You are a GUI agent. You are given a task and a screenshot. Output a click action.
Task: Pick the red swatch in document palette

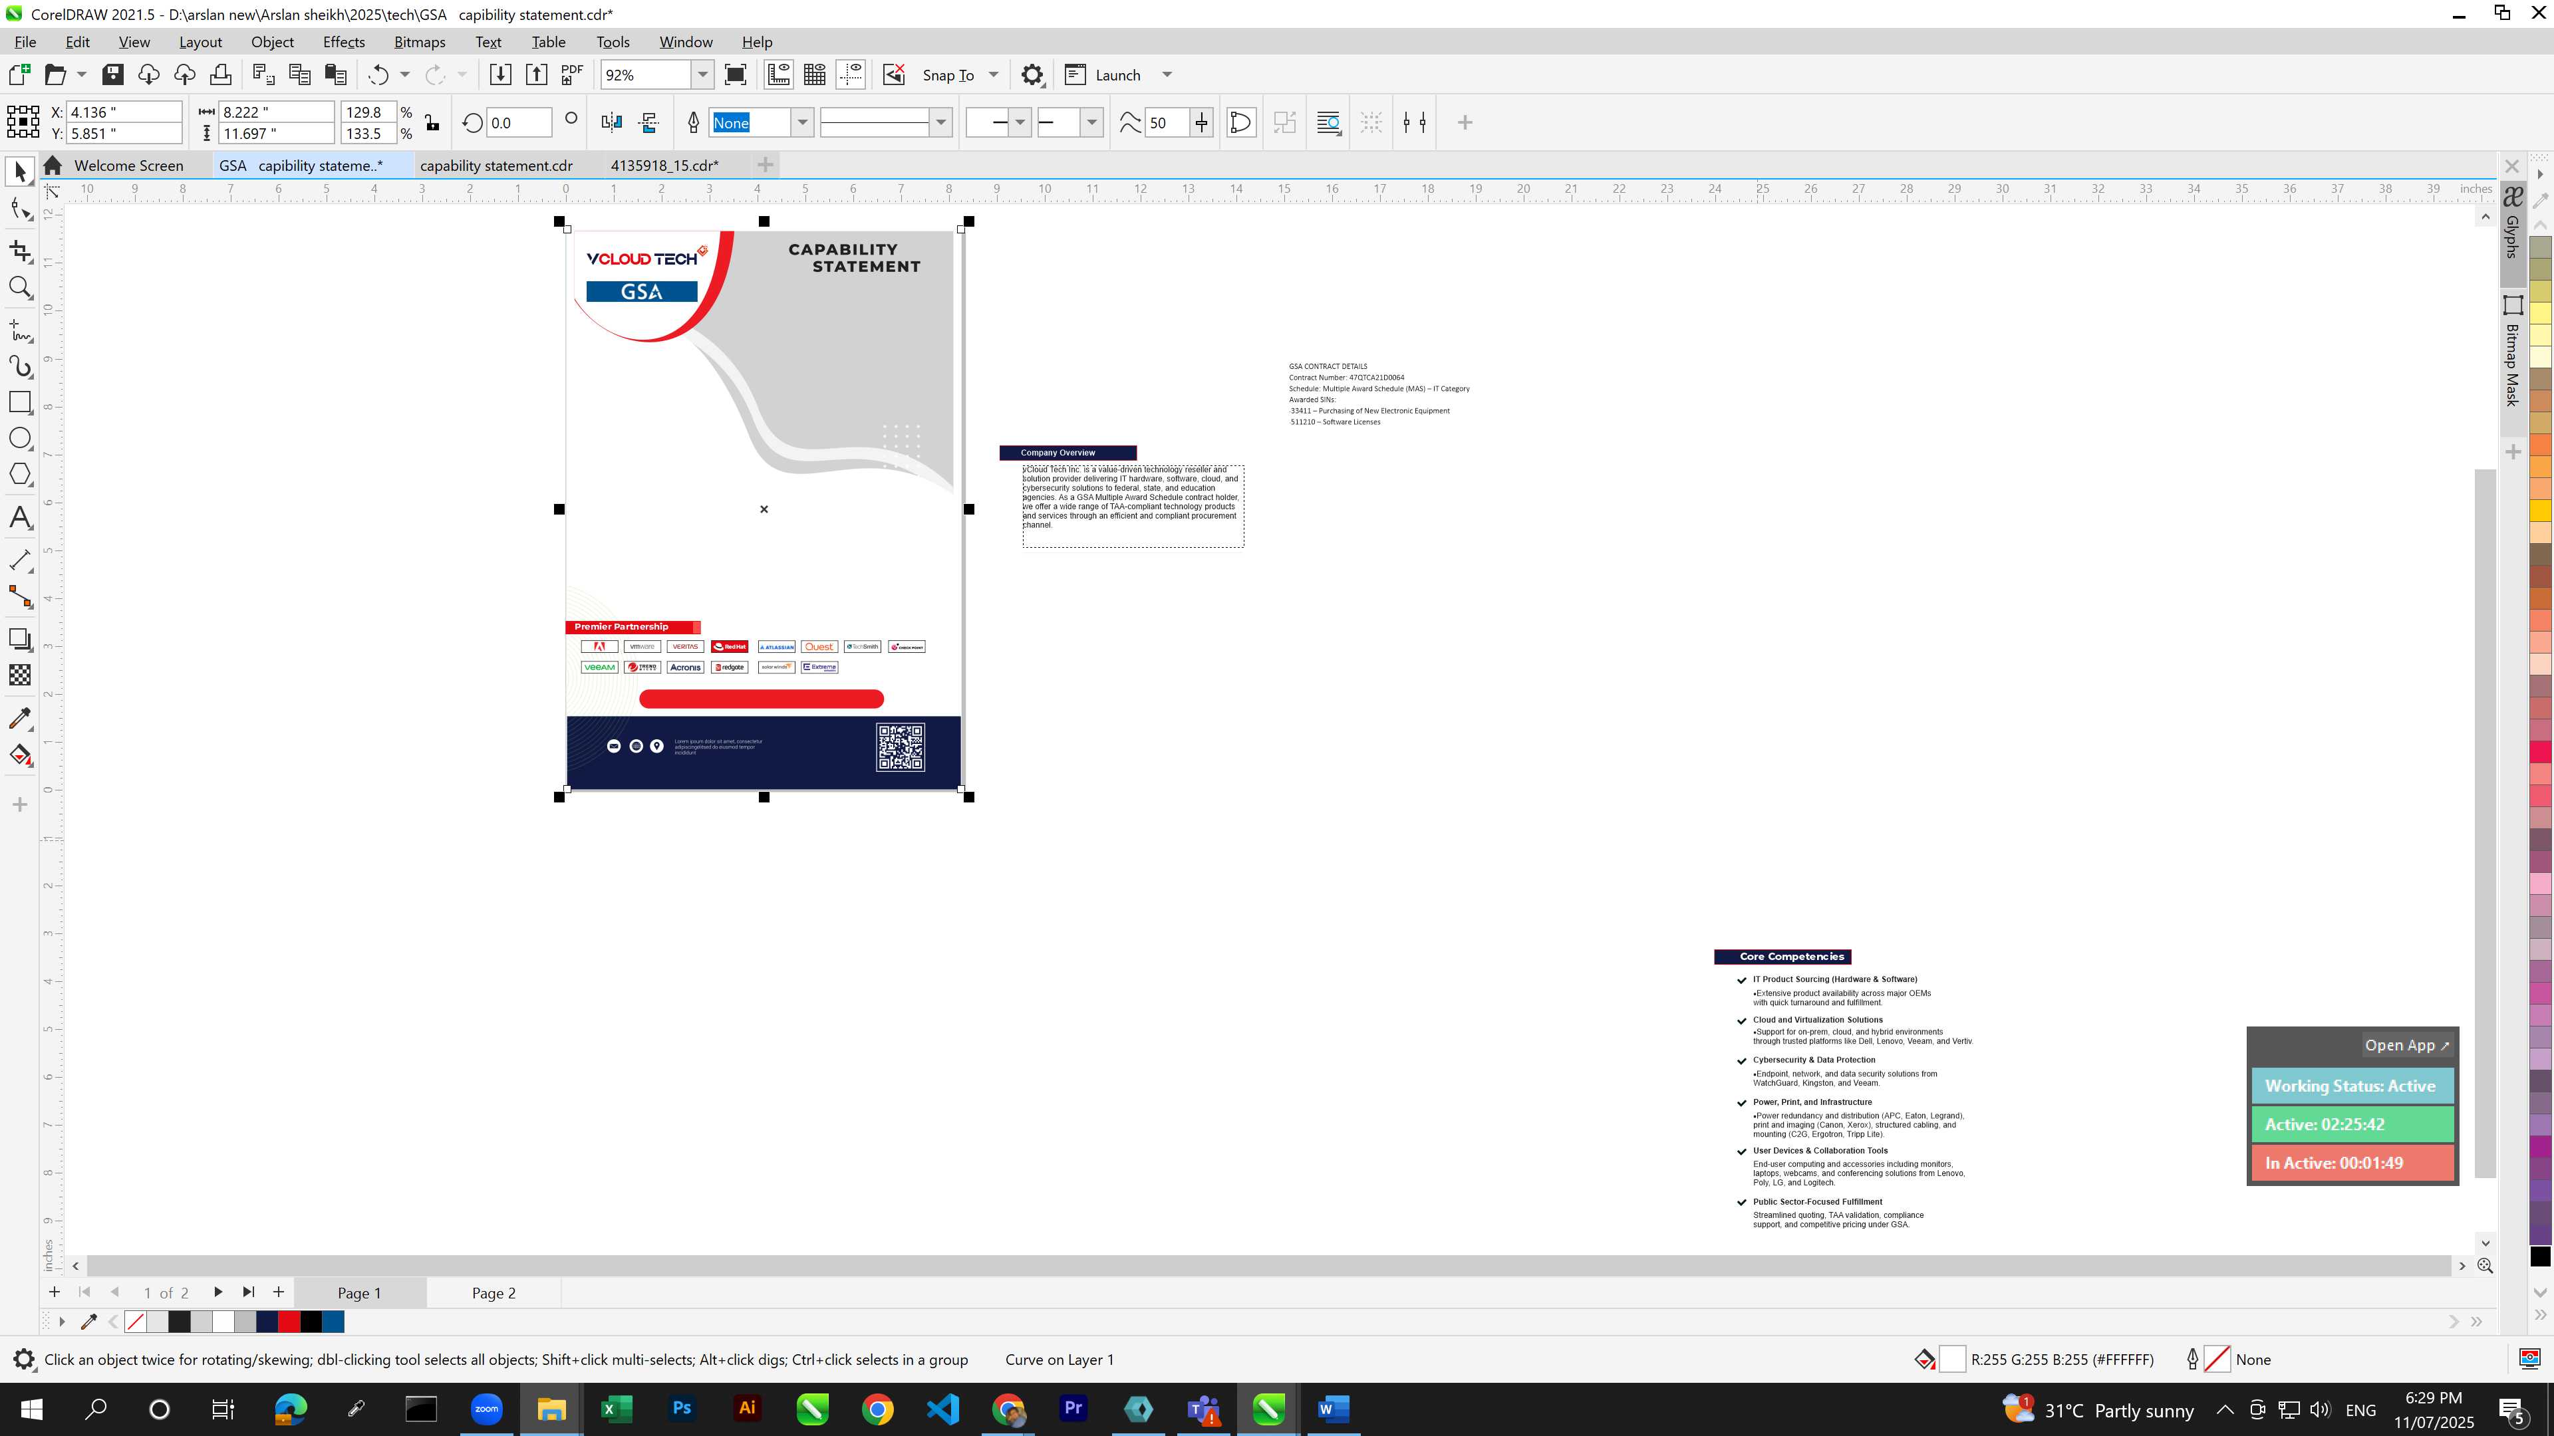pyautogui.click(x=289, y=1321)
